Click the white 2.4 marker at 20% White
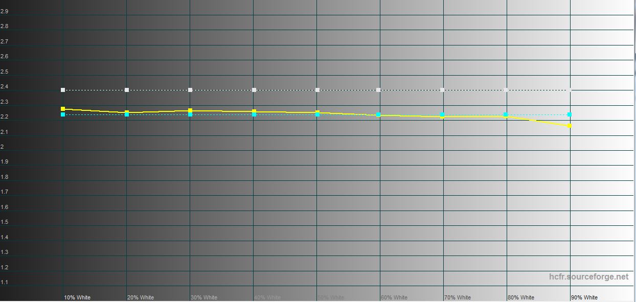This screenshot has height=302, width=636. coord(127,90)
